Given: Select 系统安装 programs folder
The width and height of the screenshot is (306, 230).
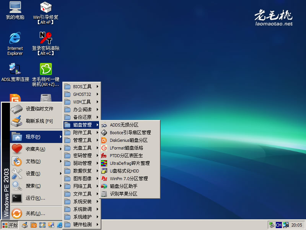Looking at the screenshot, I should tap(82, 202).
